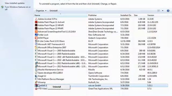Click ShenZhen Enode Techology publisher cell
This screenshot has width=172, height=96.
103,31
